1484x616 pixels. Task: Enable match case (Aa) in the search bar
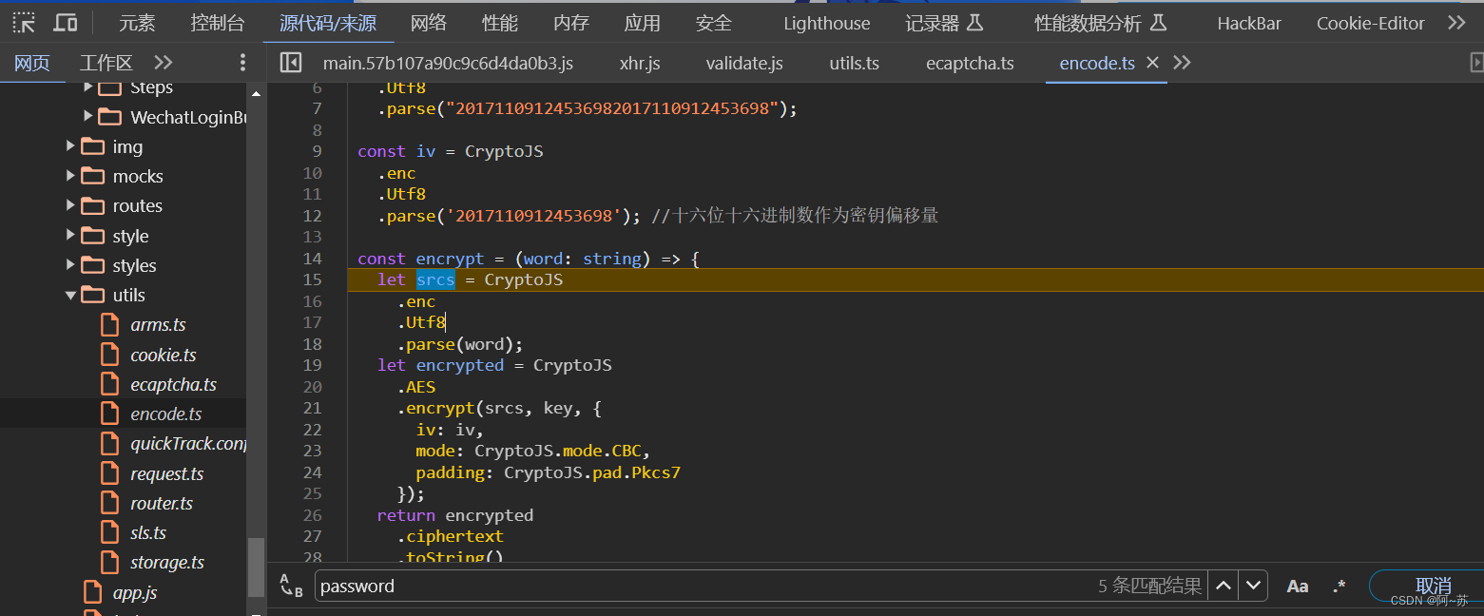click(1297, 586)
